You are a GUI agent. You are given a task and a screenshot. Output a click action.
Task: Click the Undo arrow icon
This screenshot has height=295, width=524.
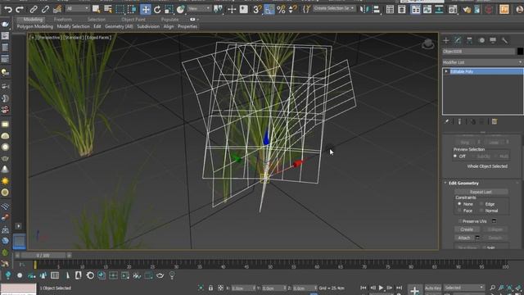pyautogui.click(x=7, y=9)
